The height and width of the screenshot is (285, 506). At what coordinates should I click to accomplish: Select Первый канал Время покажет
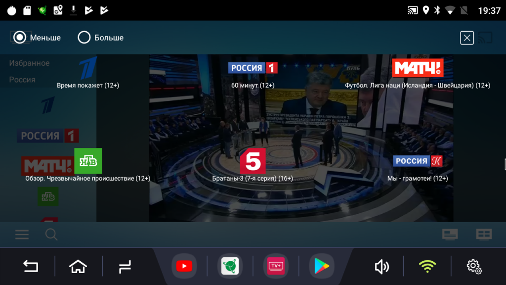pos(88,68)
